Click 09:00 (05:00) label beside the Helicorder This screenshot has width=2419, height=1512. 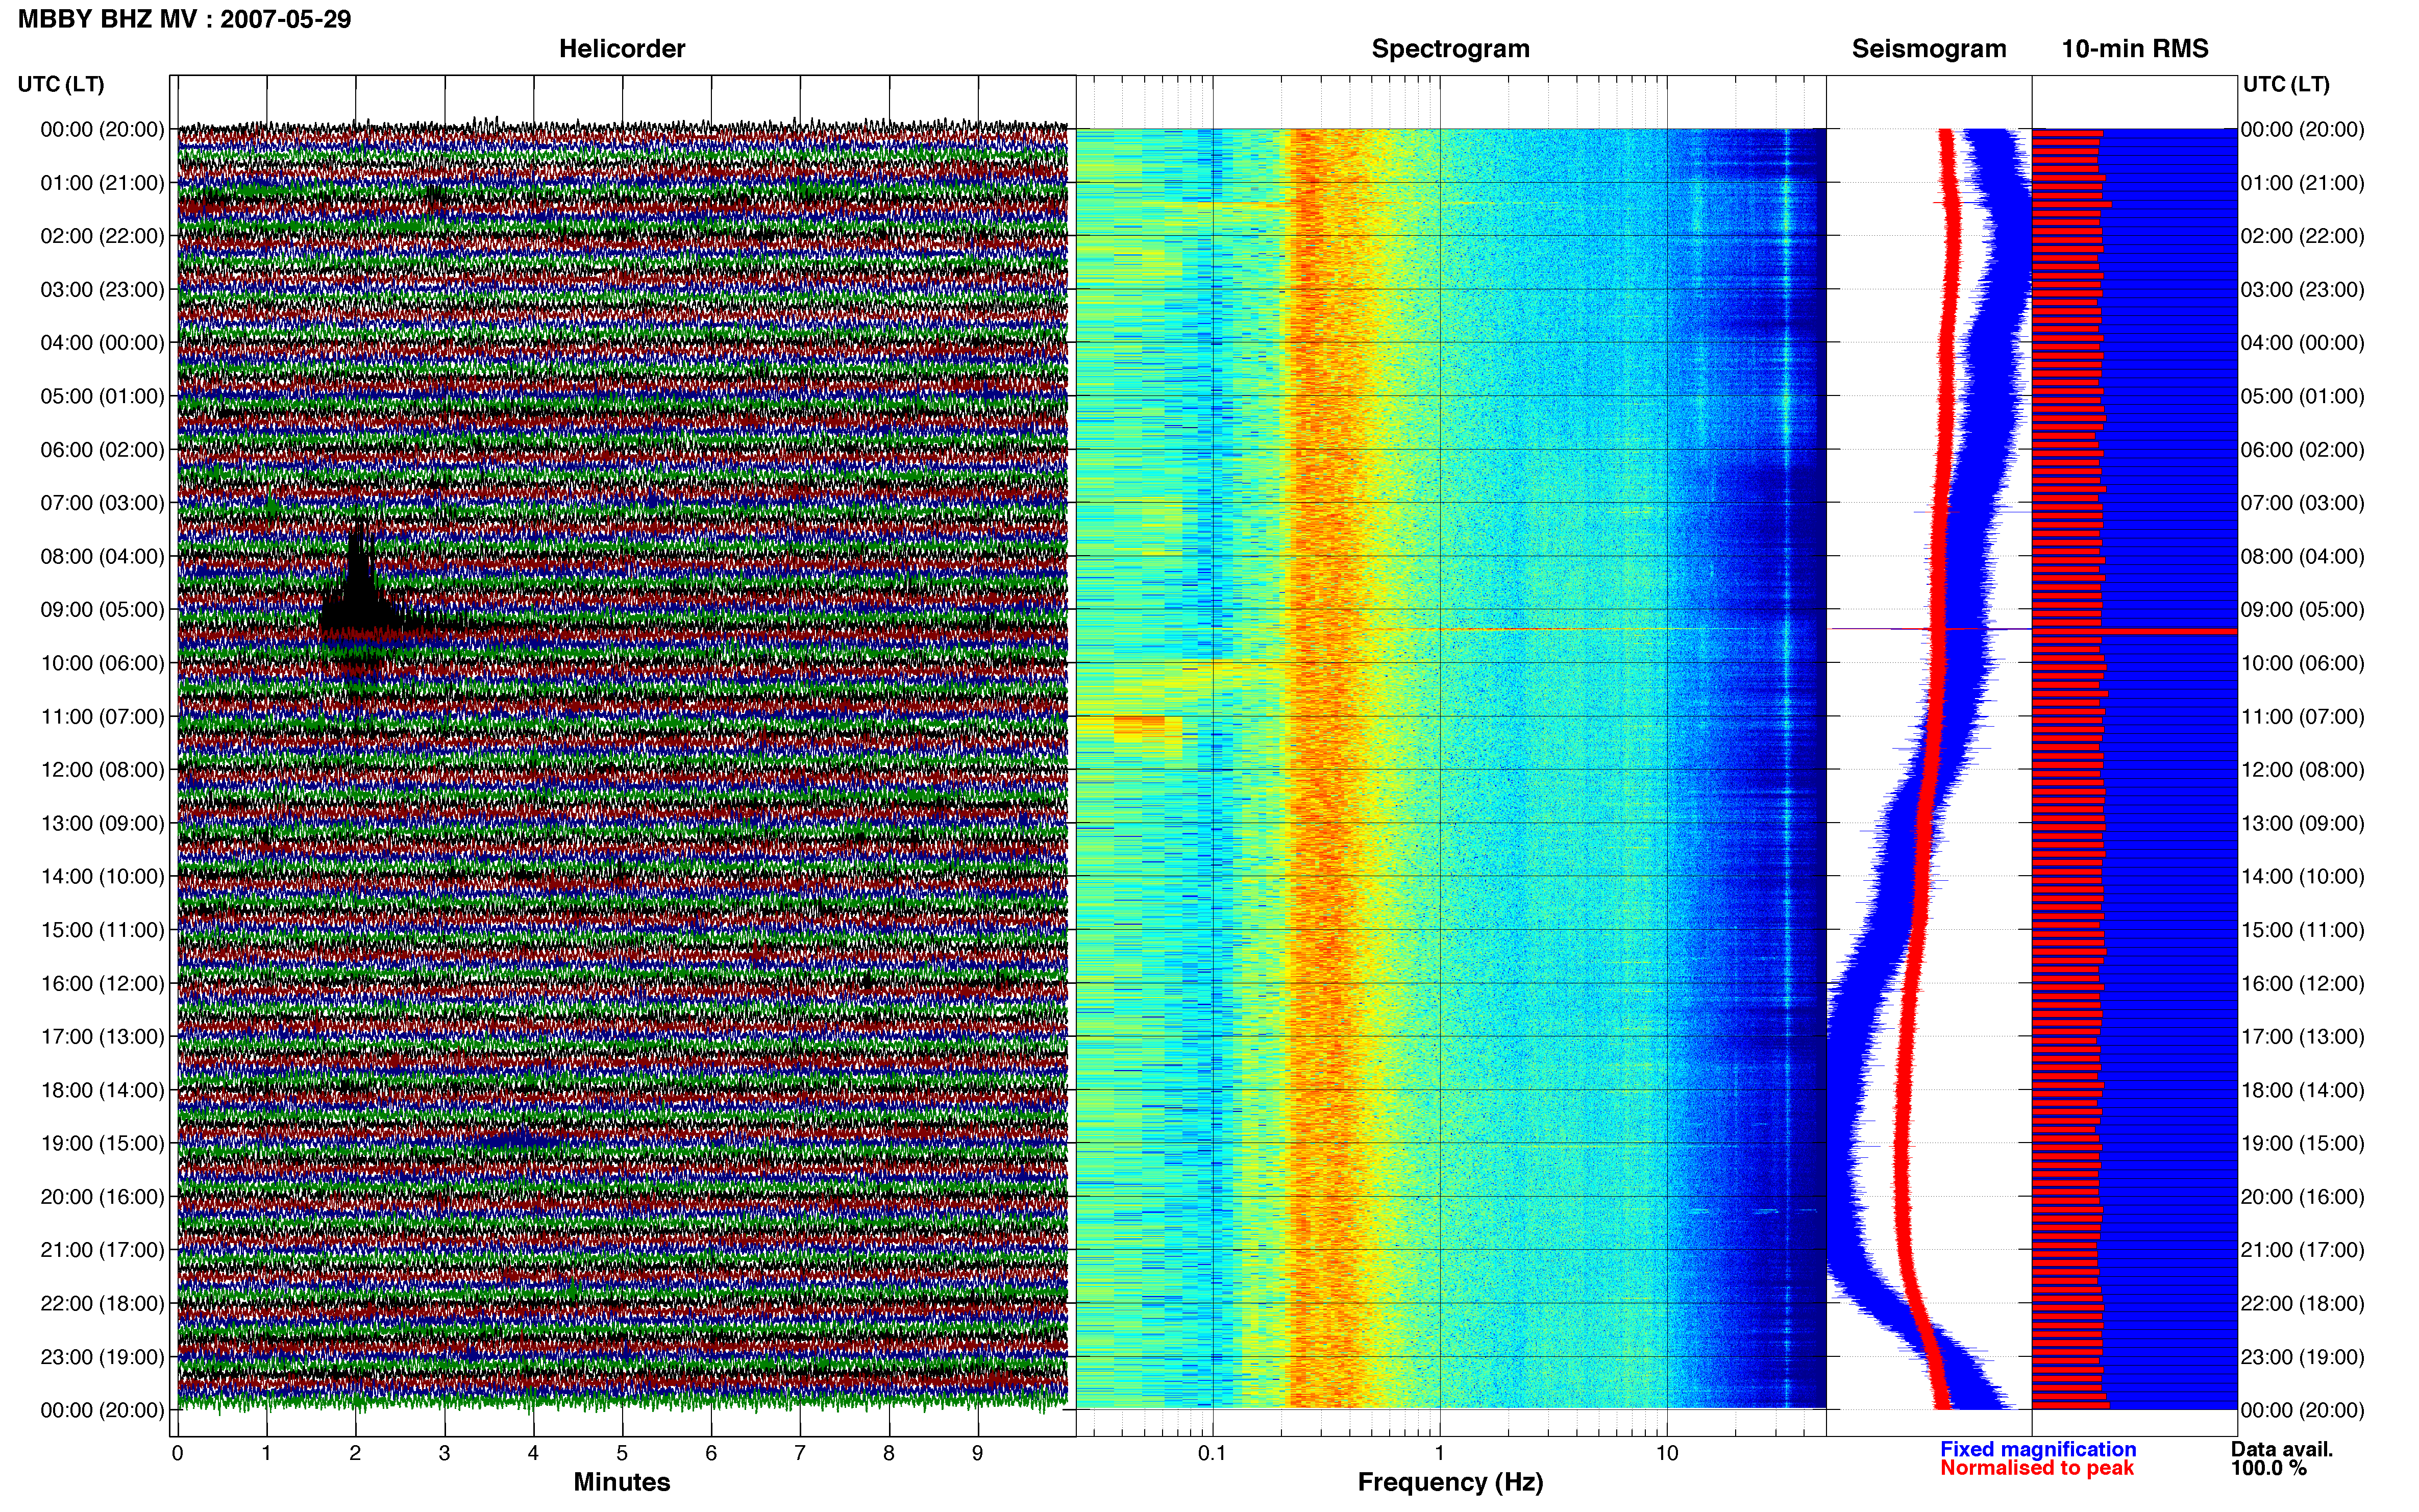pyautogui.click(x=102, y=610)
